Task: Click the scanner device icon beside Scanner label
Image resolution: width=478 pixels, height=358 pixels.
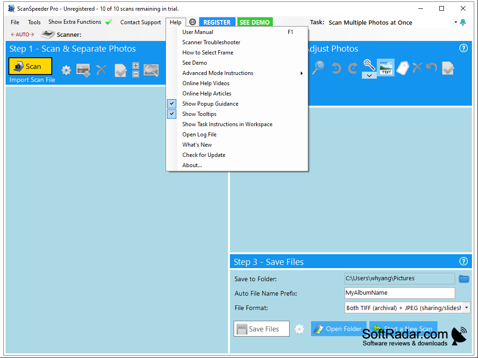Action: click(48, 34)
